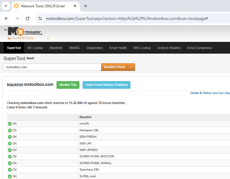Click OK check icon for SORBS RHSBL NOMAIL
This screenshot has width=230, height=179.
coord(10,163)
